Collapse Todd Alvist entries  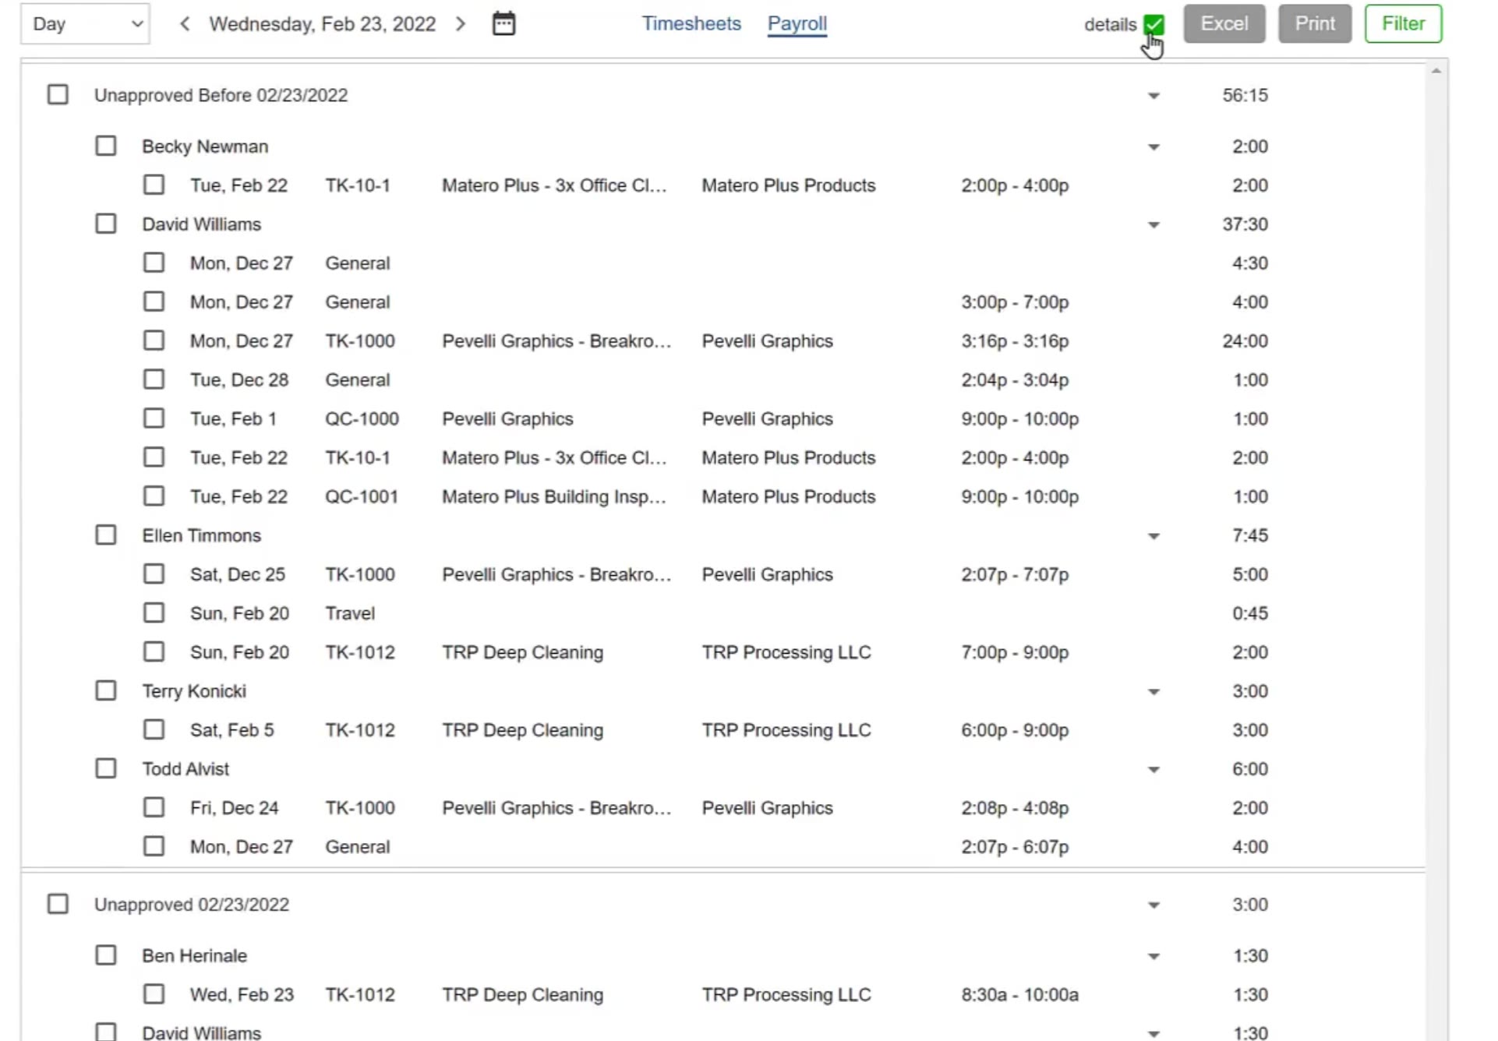tap(1154, 770)
